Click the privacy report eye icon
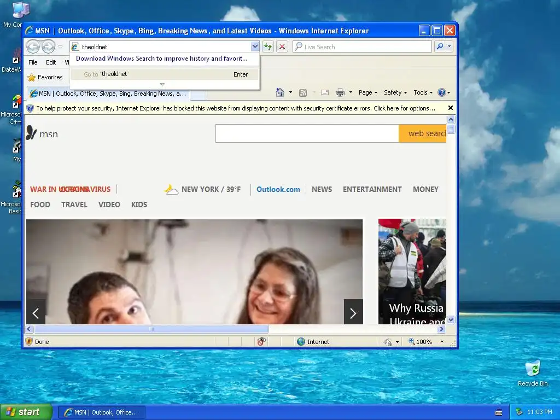The width and height of the screenshot is (560, 420). (x=261, y=341)
